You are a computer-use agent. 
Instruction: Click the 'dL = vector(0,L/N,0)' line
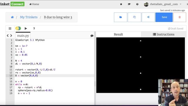(x=29, y=64)
